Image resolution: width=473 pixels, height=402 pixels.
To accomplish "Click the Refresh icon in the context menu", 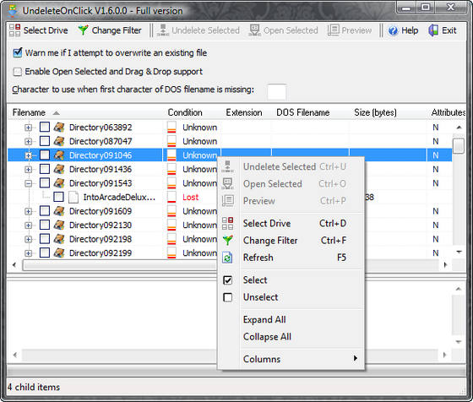I will pyautogui.click(x=227, y=258).
